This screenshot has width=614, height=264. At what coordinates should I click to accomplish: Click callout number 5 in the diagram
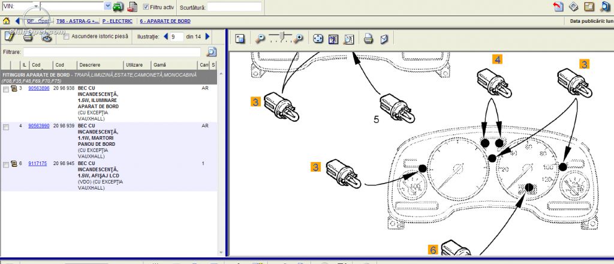377,119
